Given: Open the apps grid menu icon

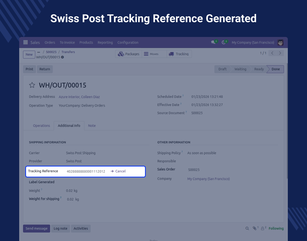Looking at the screenshot, I should coord(25,42).
